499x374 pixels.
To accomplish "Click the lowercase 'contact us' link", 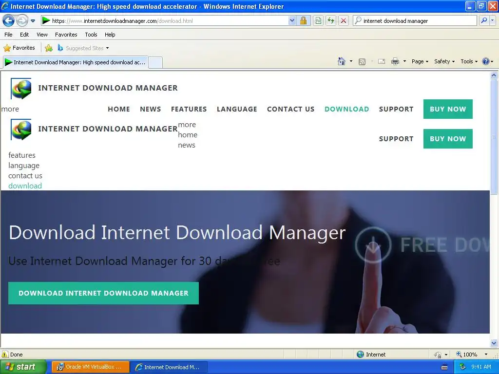I will 25,175.
